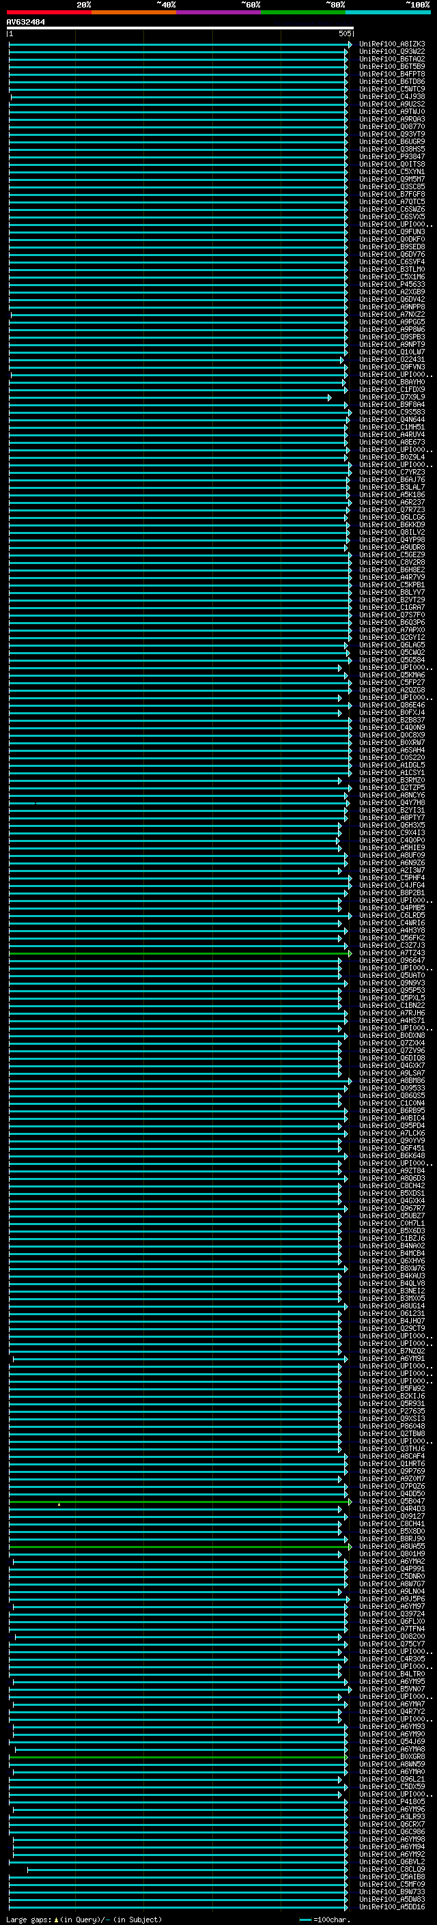Click alignment arrowhead for UniRef100_A8IZK3
The width and height of the screenshot is (437, 1925).
pyautogui.click(x=350, y=45)
